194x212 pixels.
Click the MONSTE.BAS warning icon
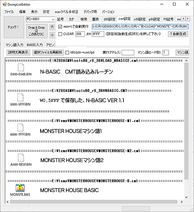(x=20, y=187)
